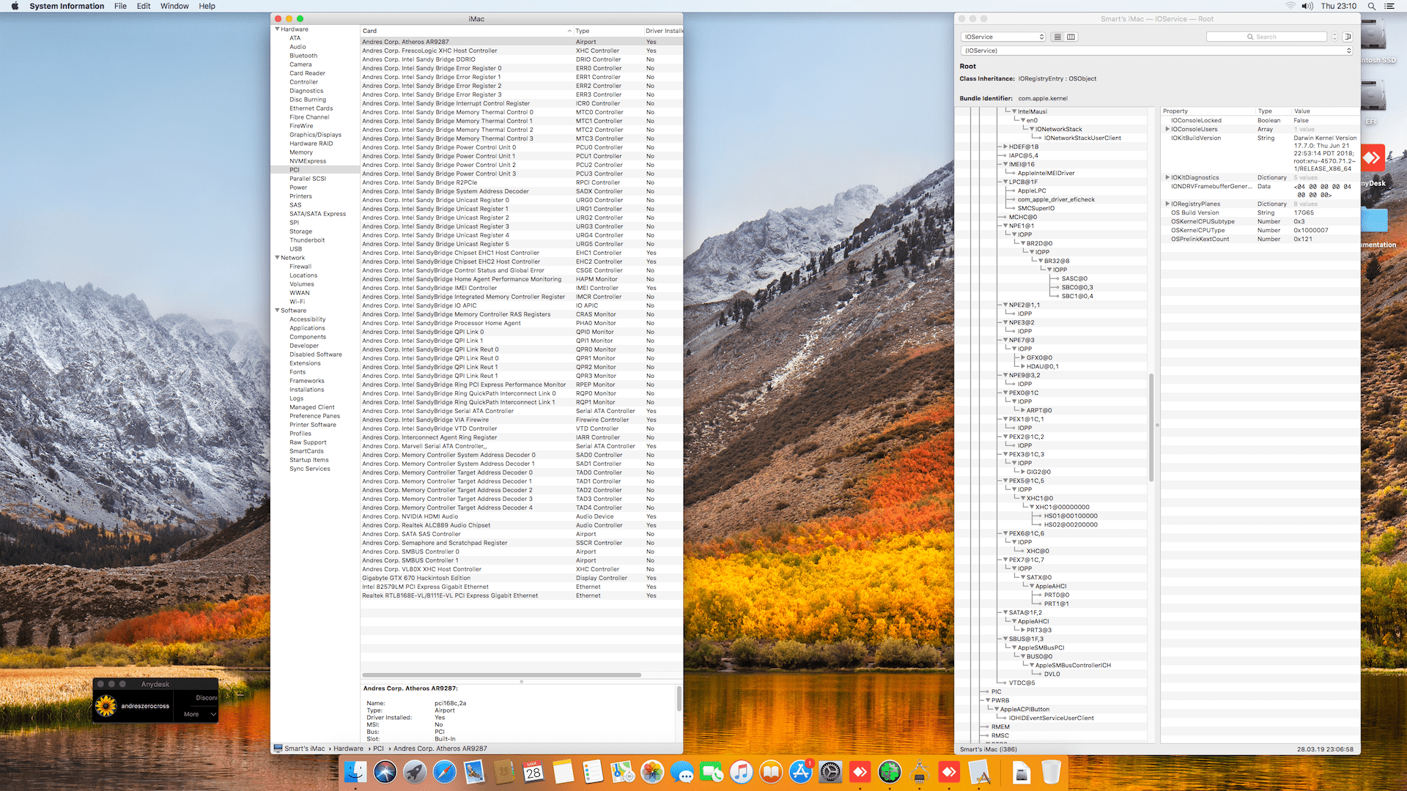The image size is (1407, 791).
Task: Click vertical scrollbar of IOService tree
Action: click(x=1151, y=428)
